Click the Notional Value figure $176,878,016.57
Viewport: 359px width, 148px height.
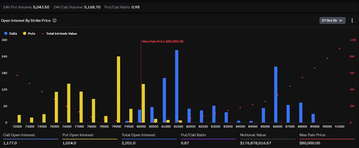coord(256,143)
